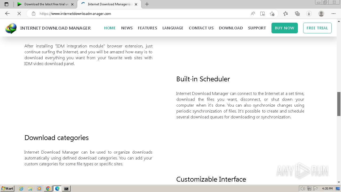Click the volume speaker tray icon
This screenshot has height=192, width=341.
pyautogui.click(x=303, y=189)
